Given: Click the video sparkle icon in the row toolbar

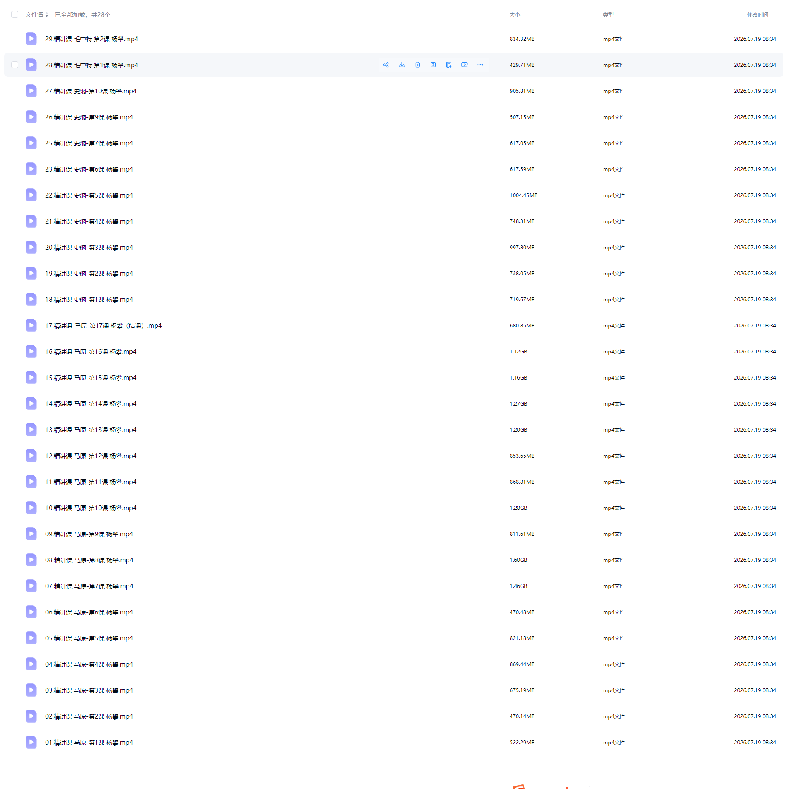Looking at the screenshot, I should [464, 65].
